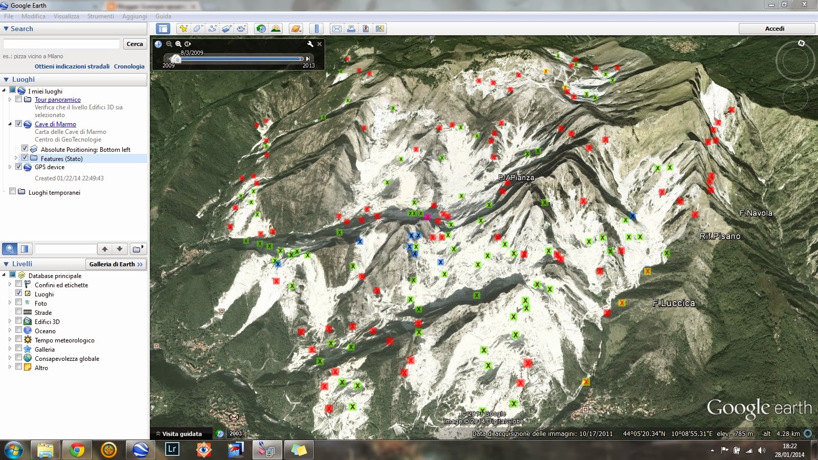
Task: Toggle historical imagery clock button
Action: [x=261, y=29]
